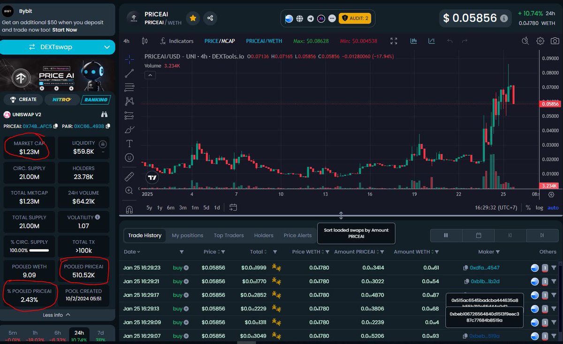Enter chart fullscreen mode
Viewport: 563px width, 344px height.
pyautogui.click(x=394, y=41)
